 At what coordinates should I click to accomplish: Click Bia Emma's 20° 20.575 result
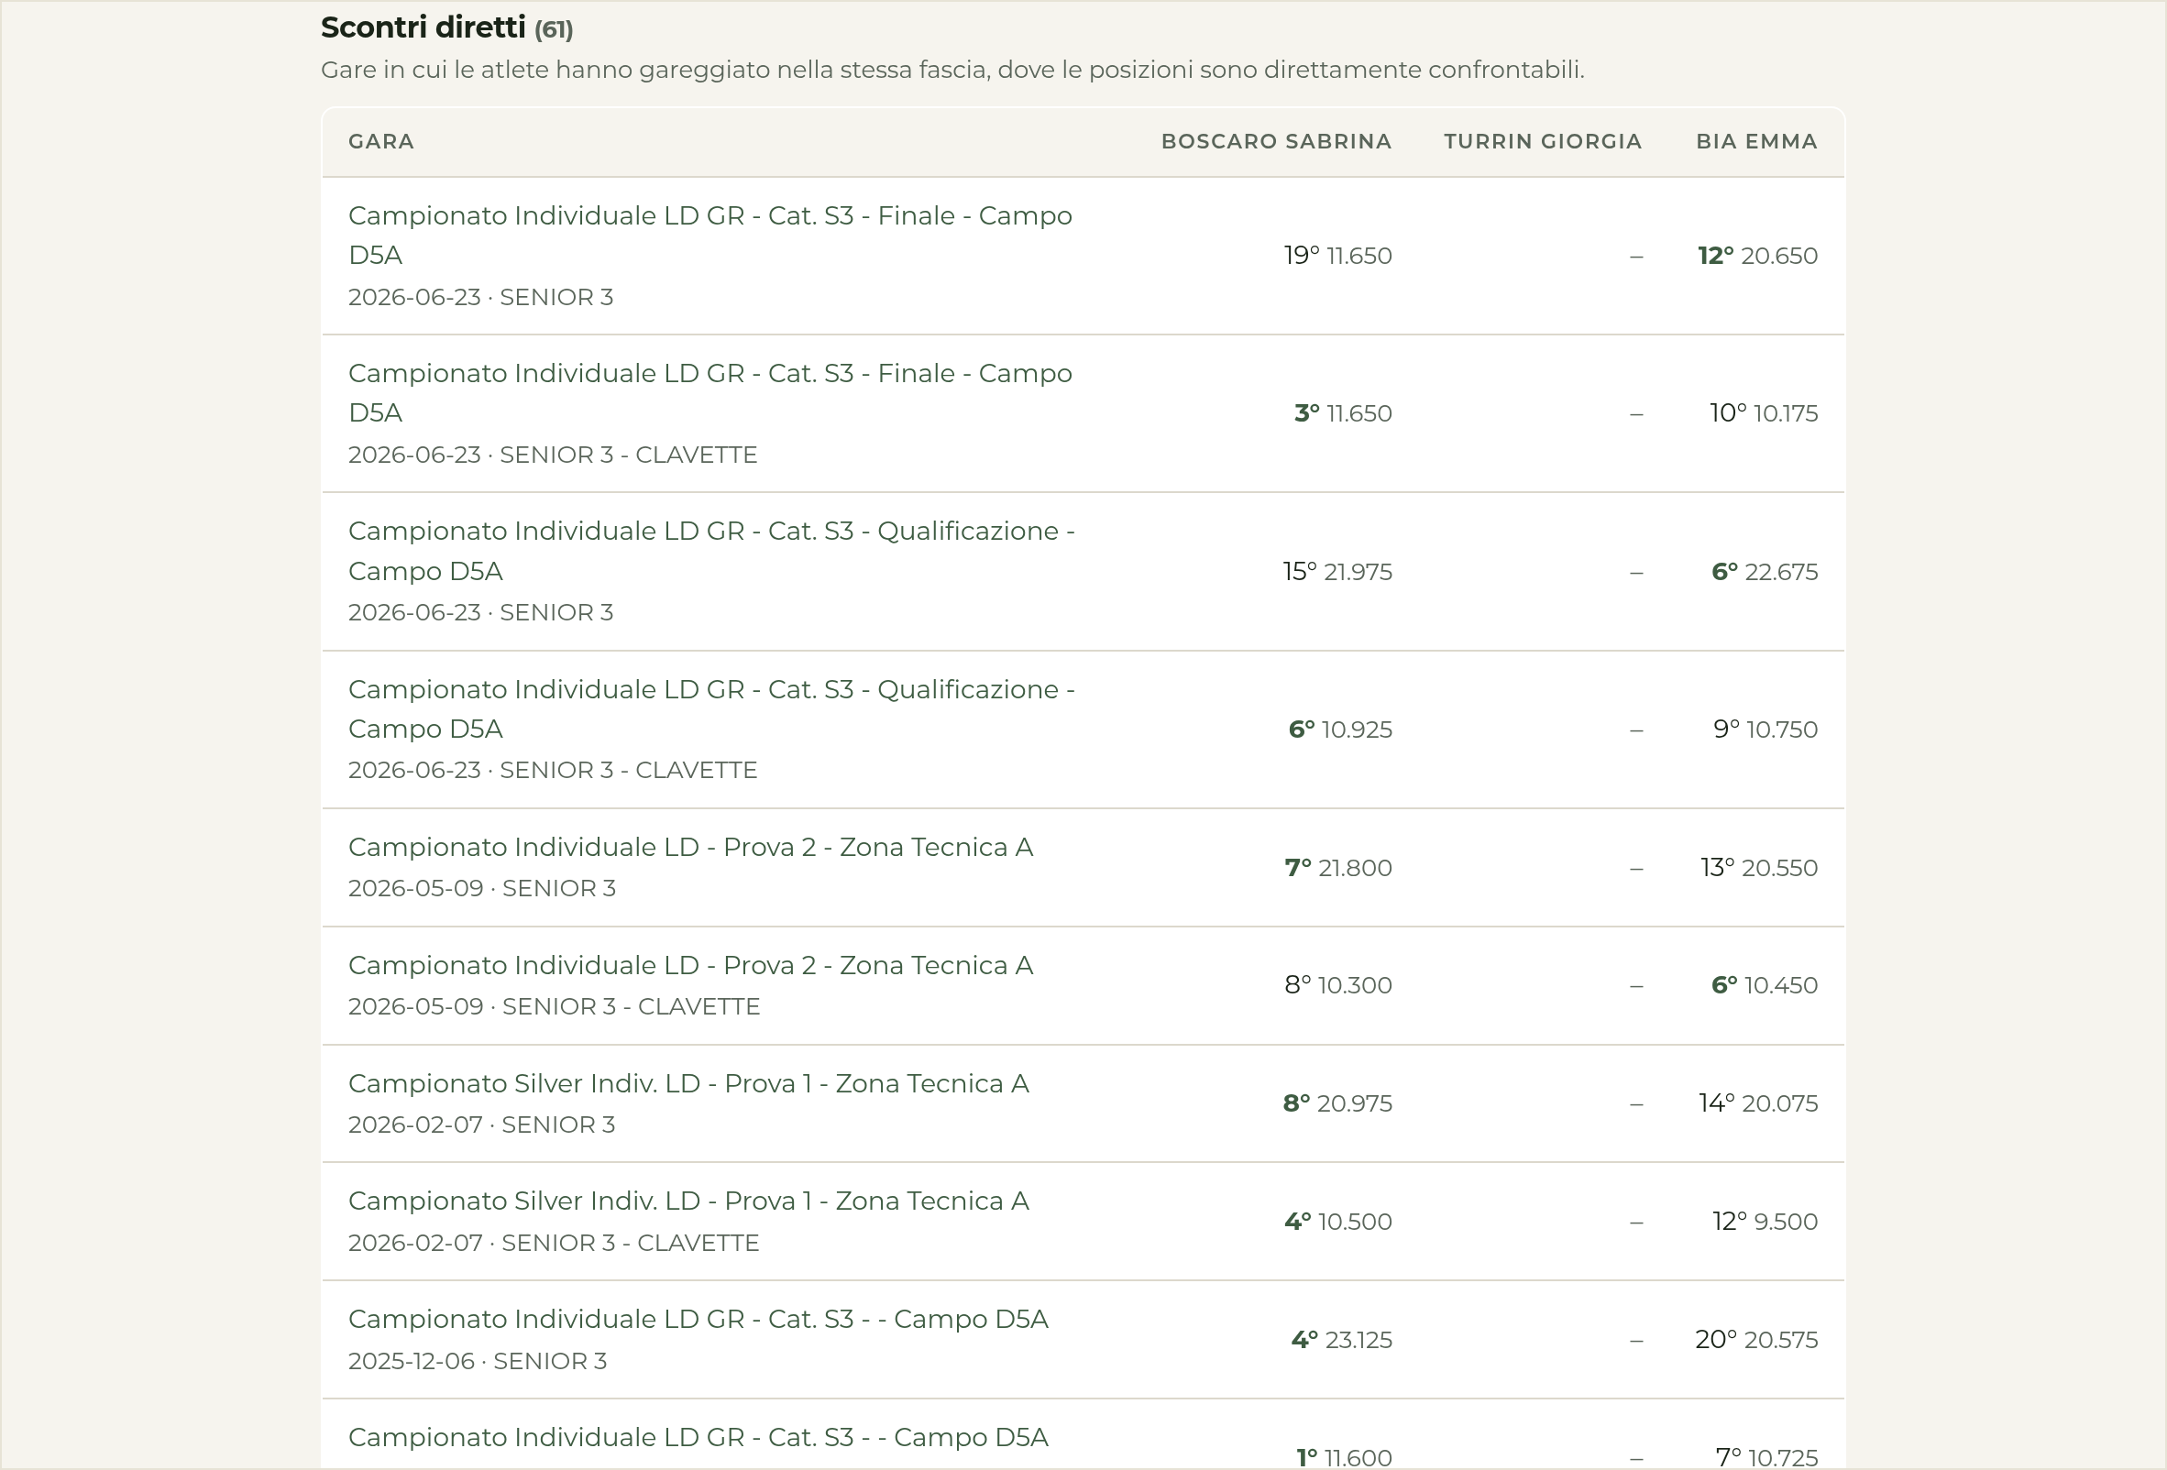click(x=1756, y=1340)
